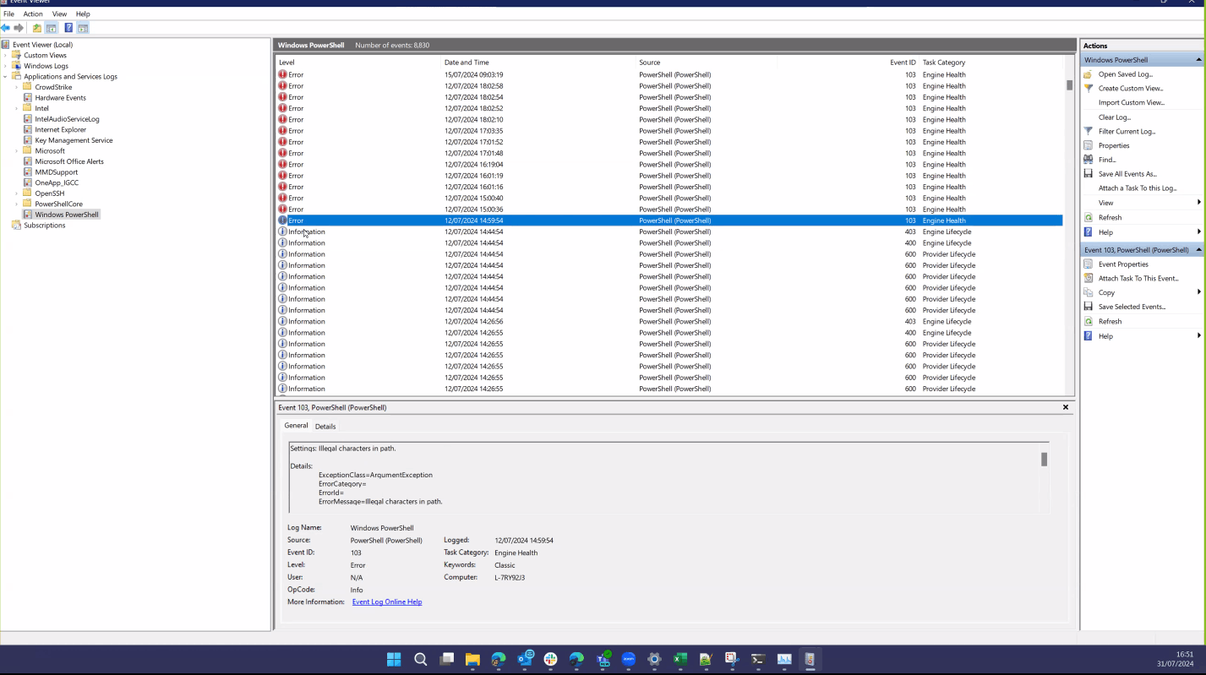This screenshot has width=1206, height=675.
Task: Switch to the Details tab
Action: [325, 427]
